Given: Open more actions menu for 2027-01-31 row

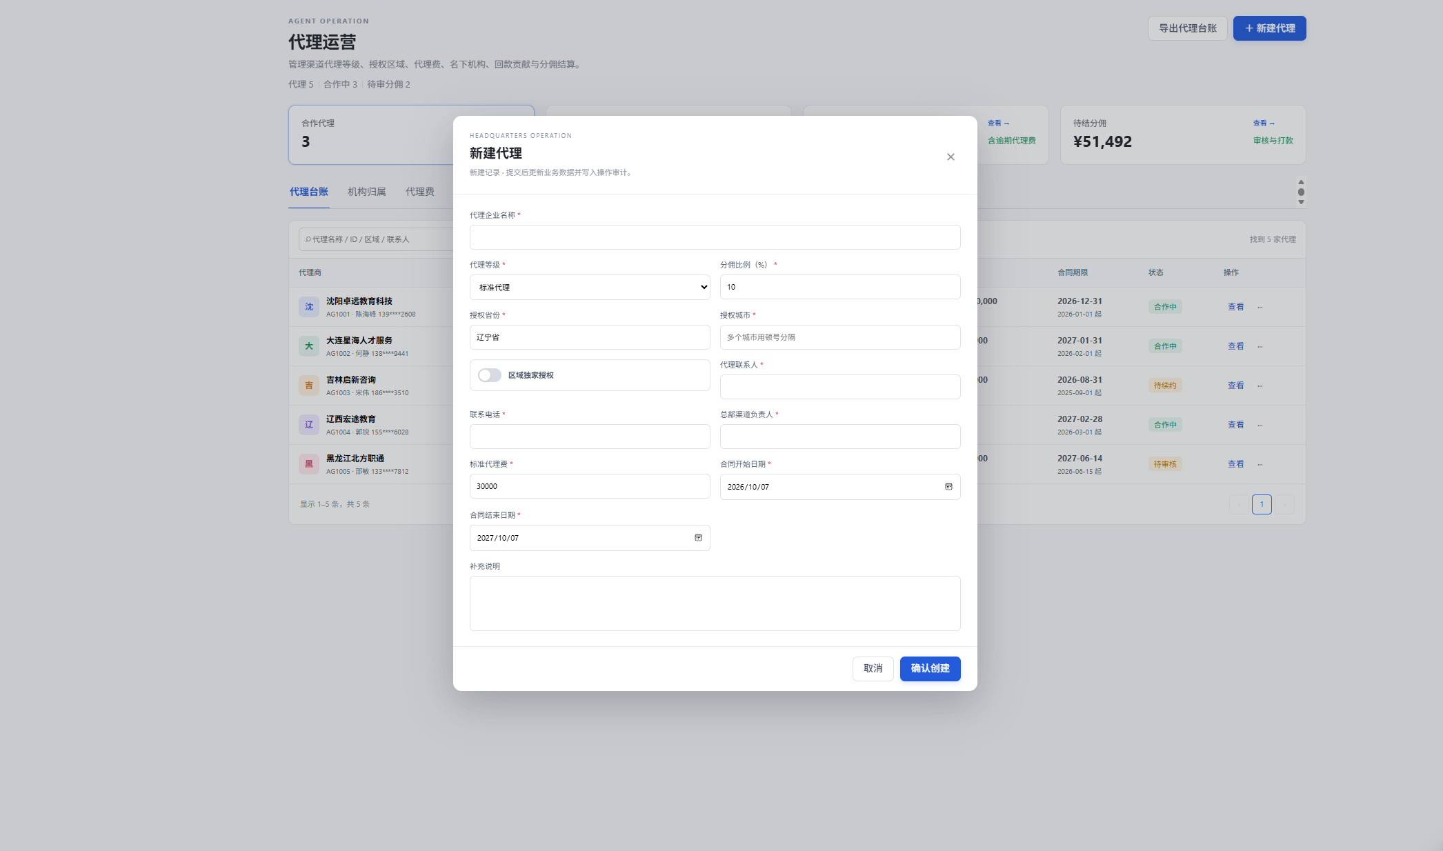Looking at the screenshot, I should (x=1260, y=346).
